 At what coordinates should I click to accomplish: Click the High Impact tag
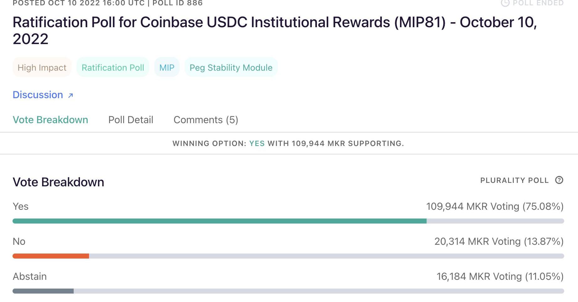tap(42, 68)
